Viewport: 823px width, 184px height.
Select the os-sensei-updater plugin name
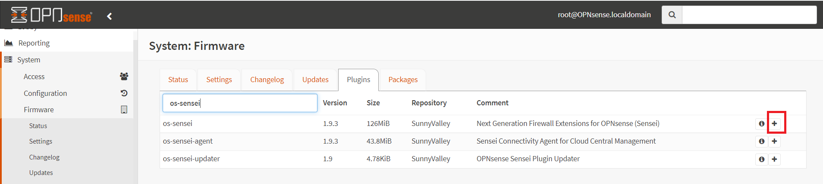click(x=192, y=159)
